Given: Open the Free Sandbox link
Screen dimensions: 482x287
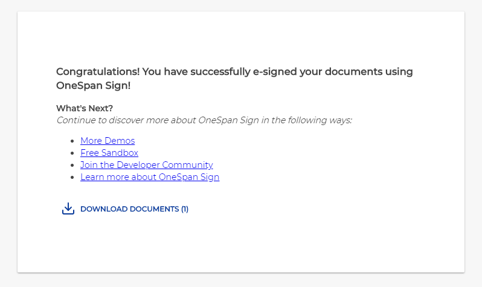Looking at the screenshot, I should 109,153.
